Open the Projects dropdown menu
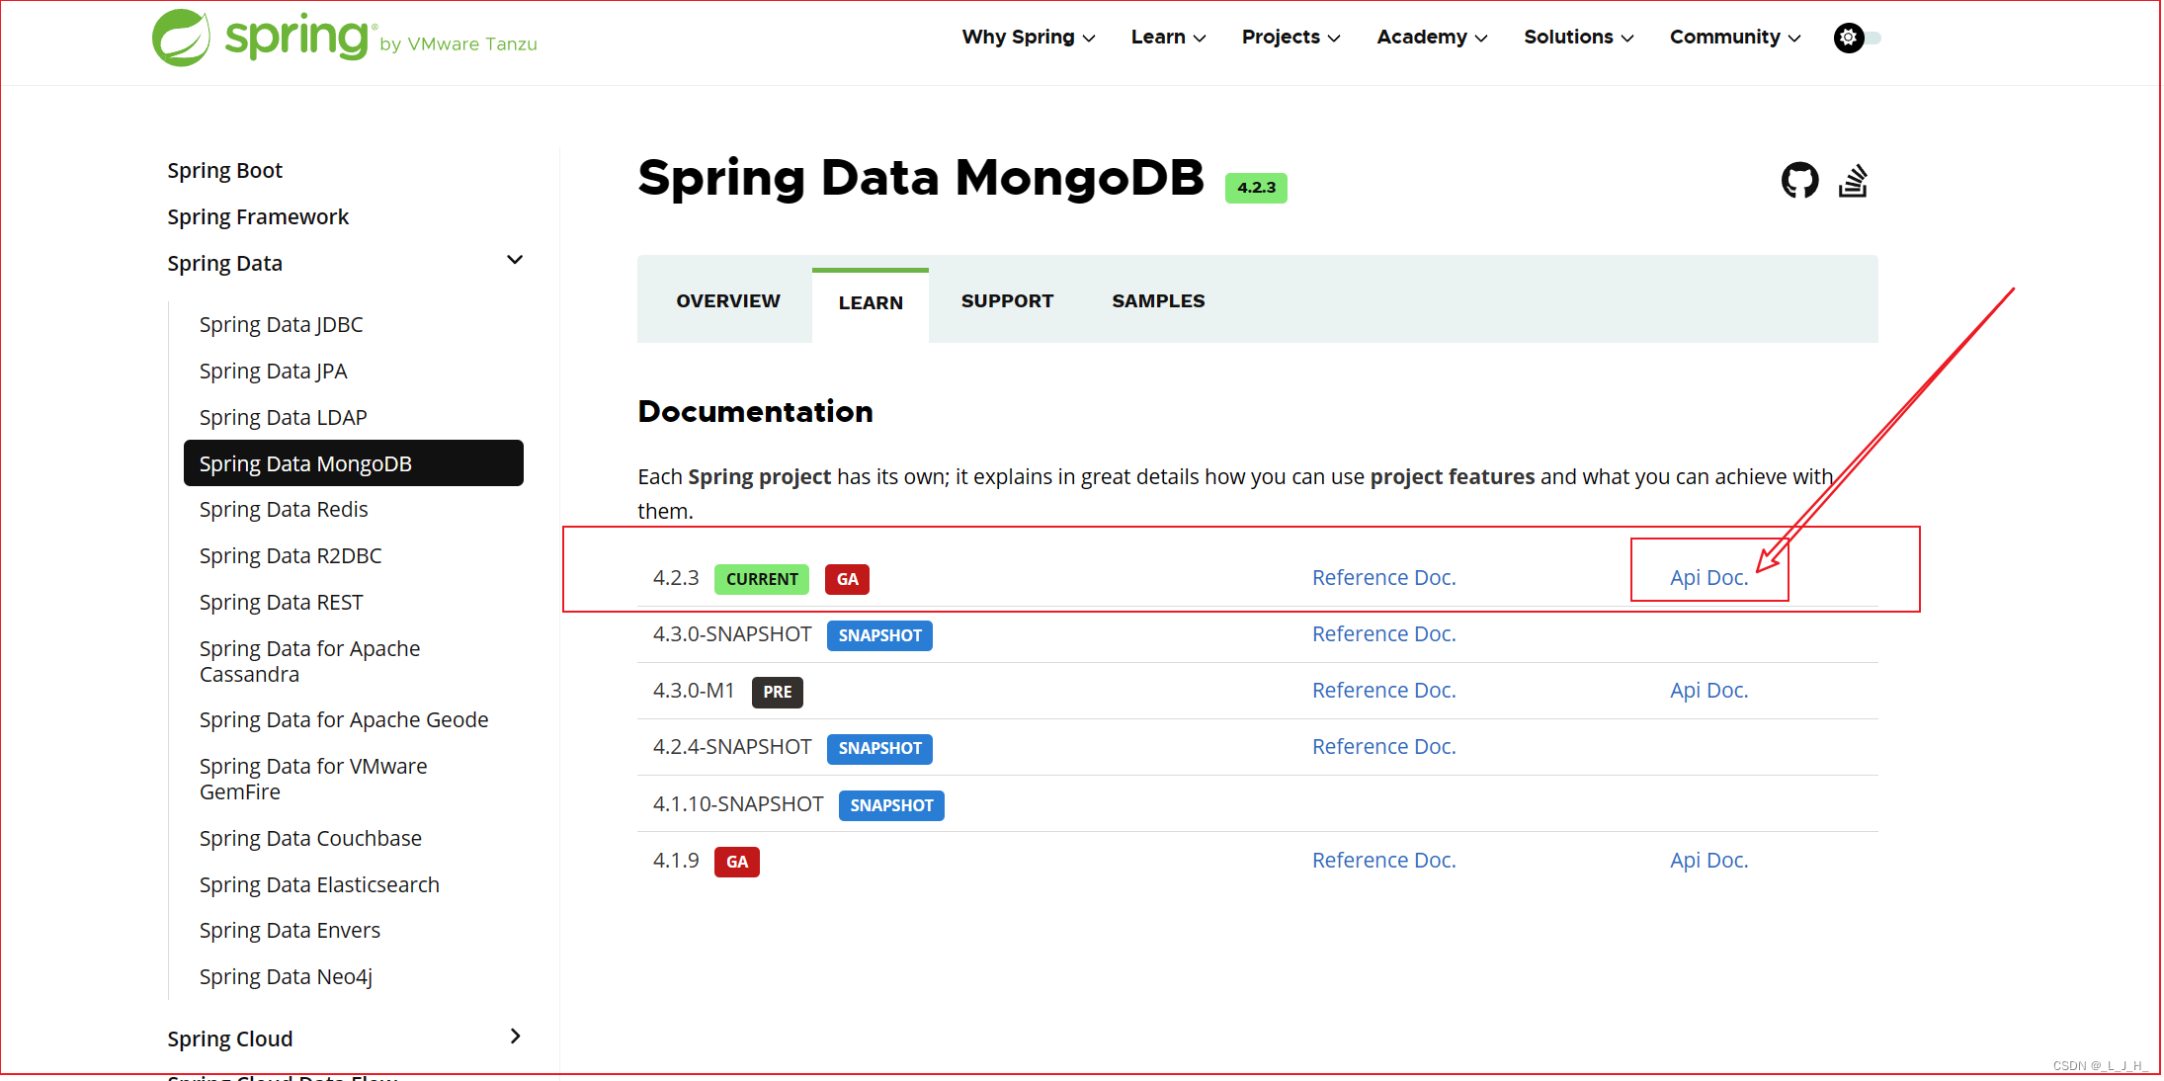 1290,38
